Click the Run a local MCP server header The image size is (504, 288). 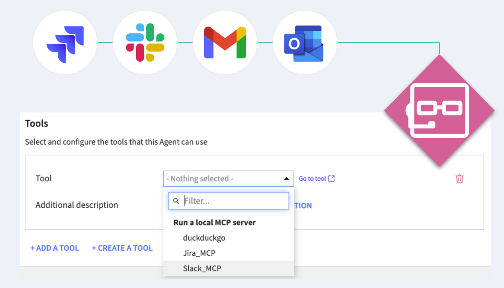click(x=215, y=222)
